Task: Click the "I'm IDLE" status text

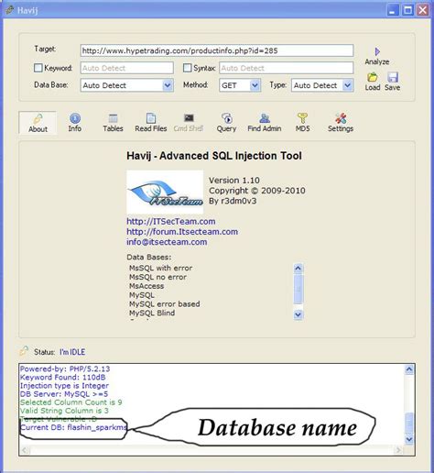Action: pyautogui.click(x=72, y=352)
